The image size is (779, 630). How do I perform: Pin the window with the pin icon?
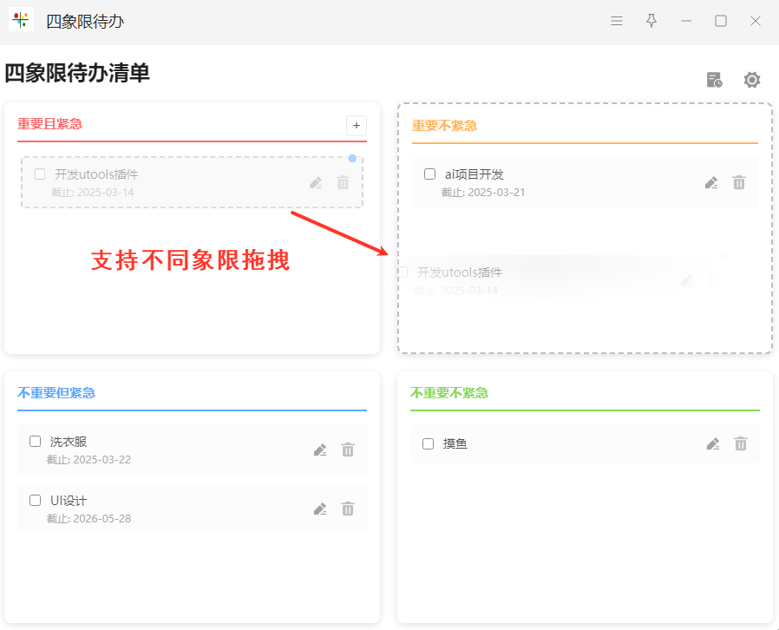click(x=651, y=21)
